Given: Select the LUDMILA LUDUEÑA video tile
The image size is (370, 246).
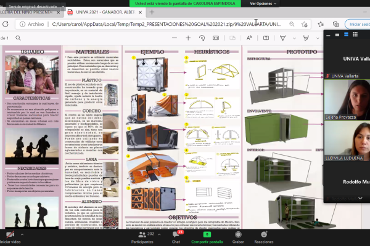Looking at the screenshot, I should tap(347, 141).
